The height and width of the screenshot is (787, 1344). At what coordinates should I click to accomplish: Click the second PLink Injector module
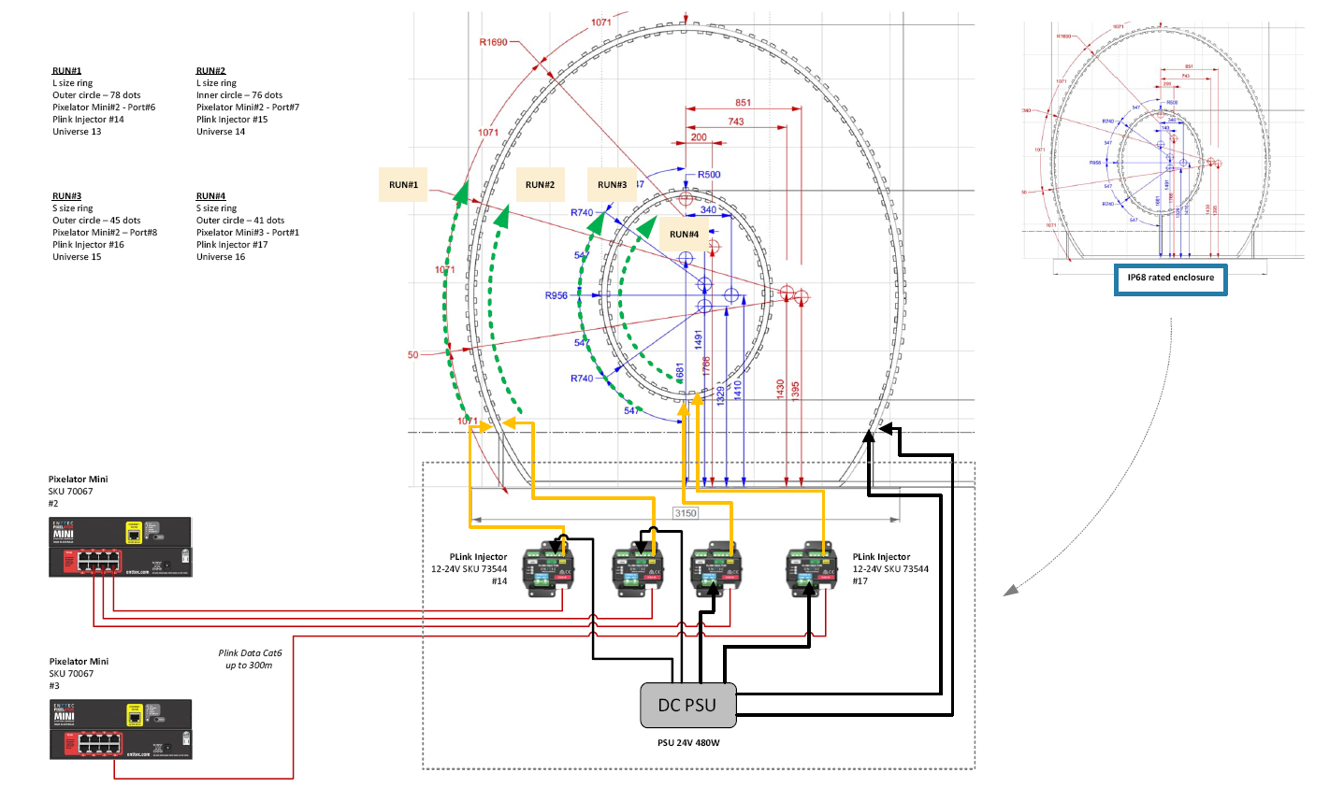coord(638,569)
